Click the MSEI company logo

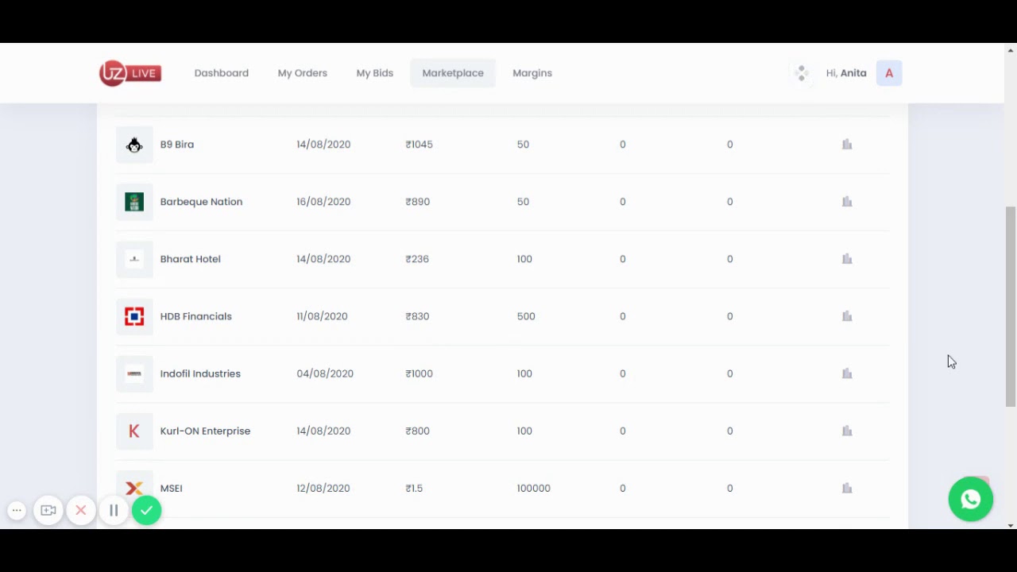pyautogui.click(x=134, y=488)
